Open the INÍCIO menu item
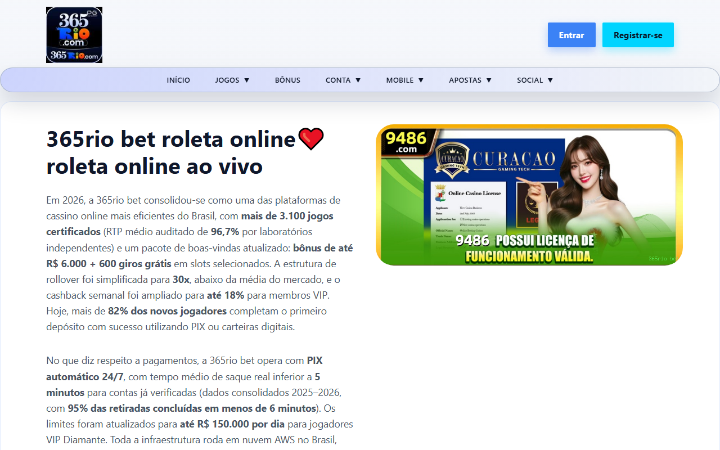Screen dimensions: 720x450 pyautogui.click(x=178, y=80)
